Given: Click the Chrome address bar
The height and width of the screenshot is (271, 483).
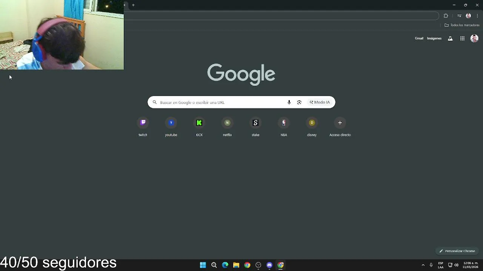Looking at the screenshot, I should [281, 16].
